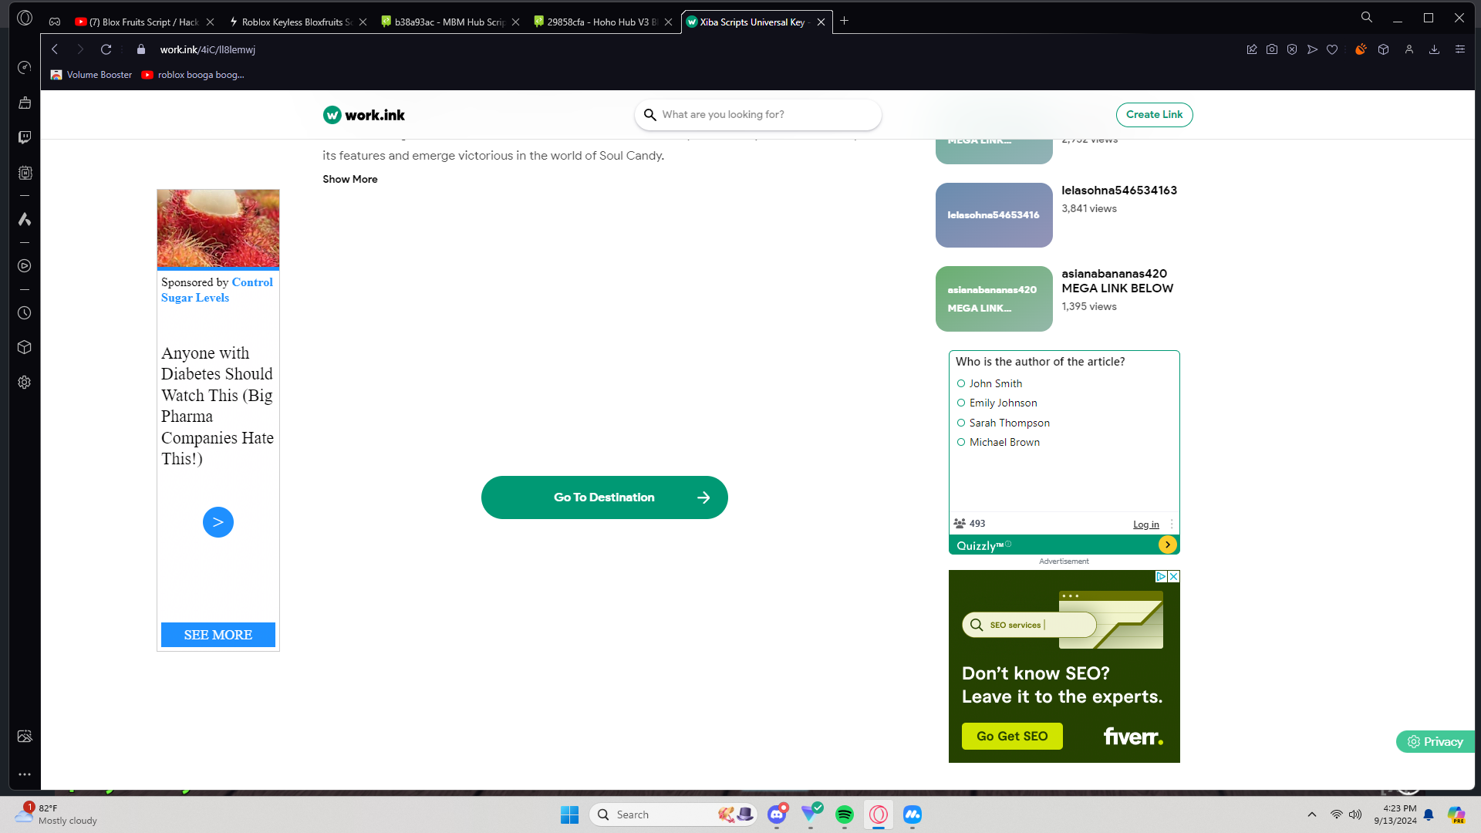
Task: Open Spotify from the taskbar
Action: (x=845, y=814)
